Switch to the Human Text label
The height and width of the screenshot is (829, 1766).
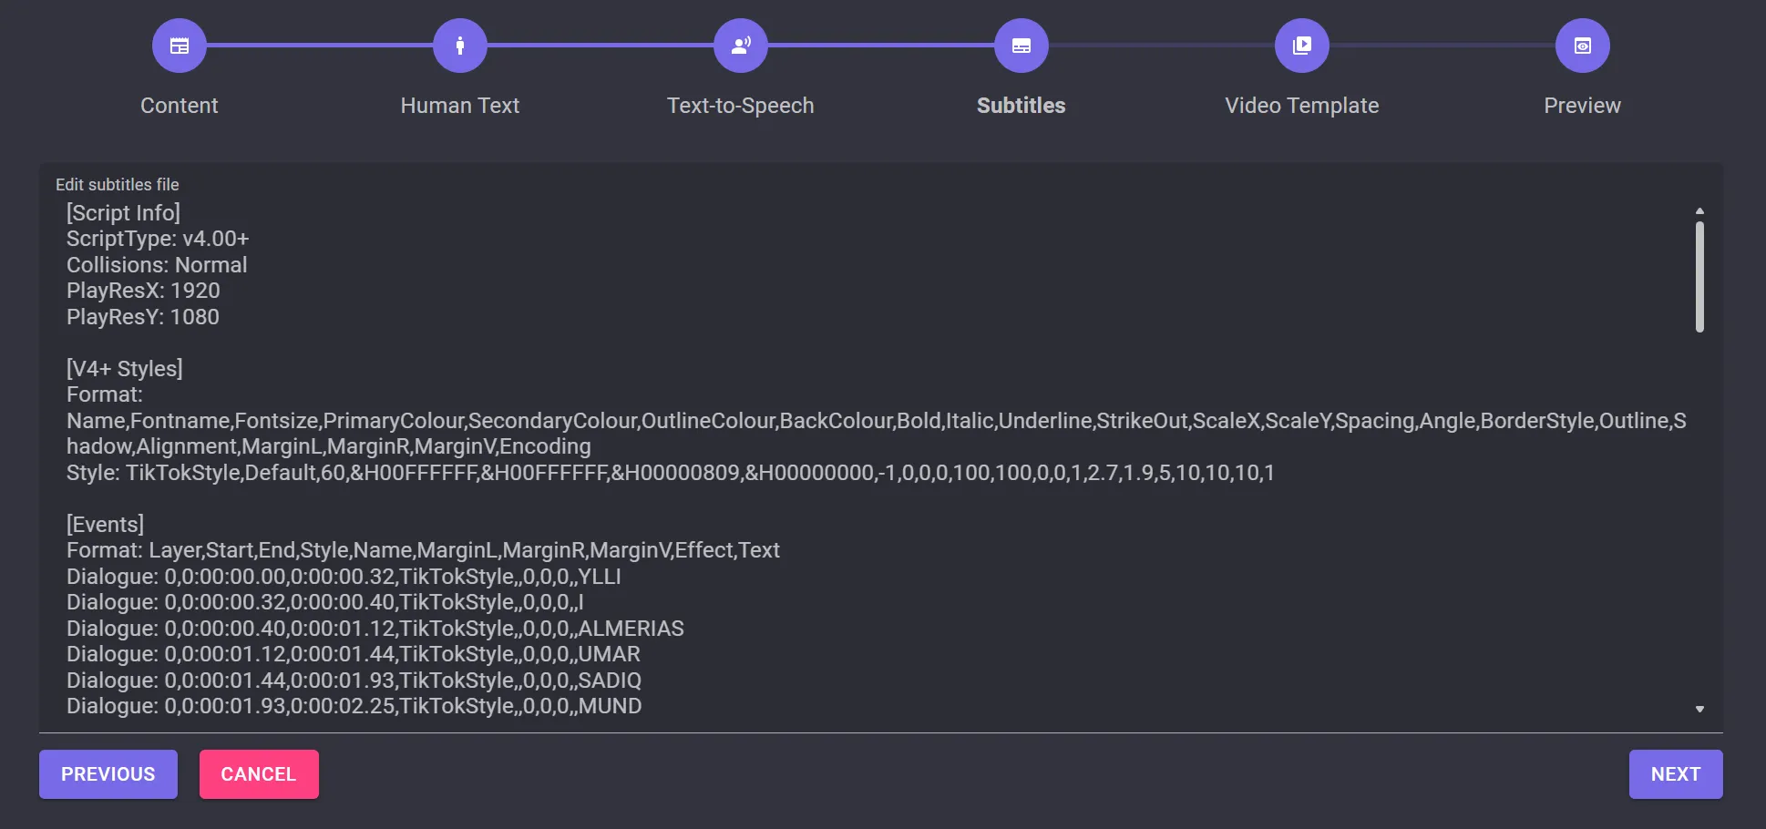[460, 106]
